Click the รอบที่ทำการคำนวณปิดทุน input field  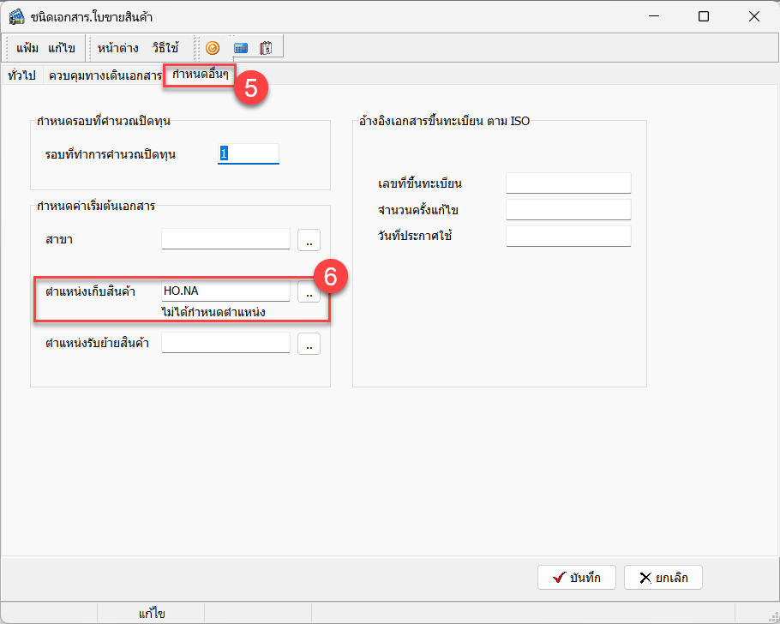(x=249, y=153)
